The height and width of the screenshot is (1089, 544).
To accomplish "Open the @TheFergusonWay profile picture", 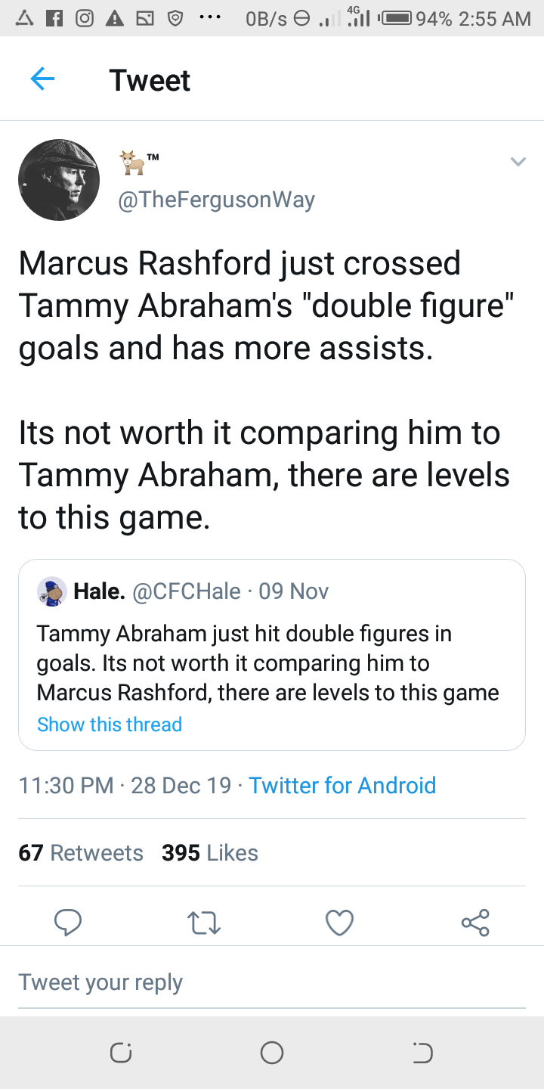I will point(59,180).
